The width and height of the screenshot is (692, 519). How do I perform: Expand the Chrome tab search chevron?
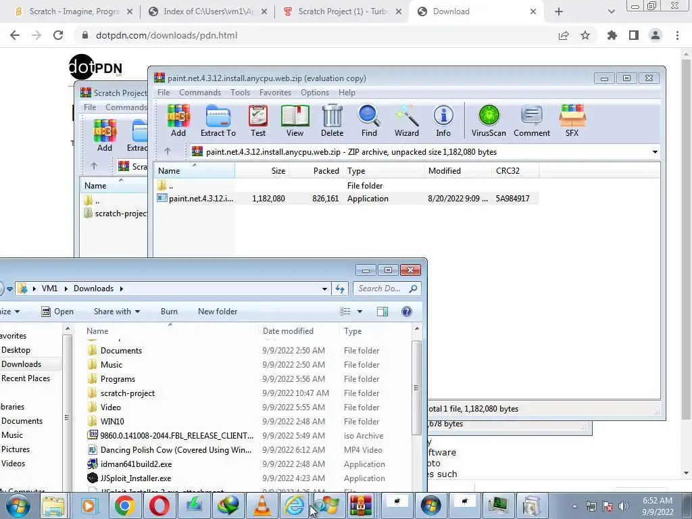point(611,11)
